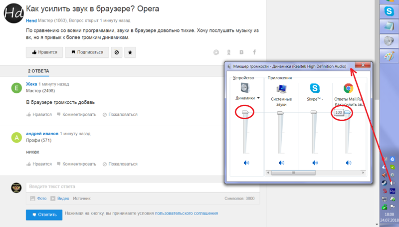This screenshot has width=399, height=227.
Task: Open speaker device properties via the Динамики icon
Action: point(244,88)
